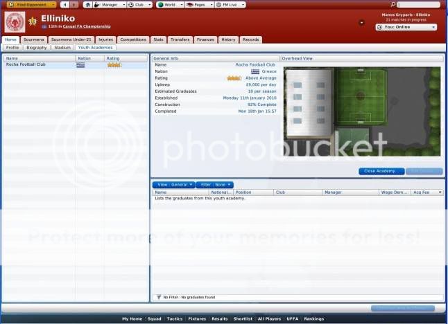
Task: Open Fixtures from the bottom bar
Action: pos(197,319)
